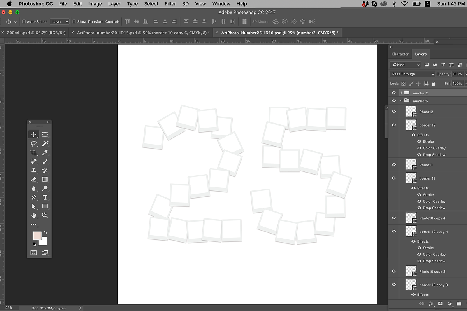Click the foreground color swatch

[x=37, y=236]
